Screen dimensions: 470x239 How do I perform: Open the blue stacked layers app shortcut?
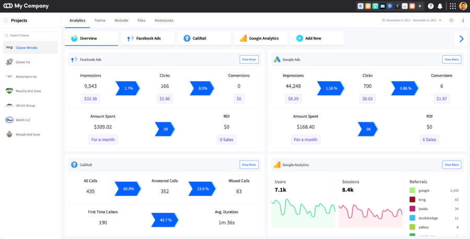pyautogui.click(x=390, y=6)
